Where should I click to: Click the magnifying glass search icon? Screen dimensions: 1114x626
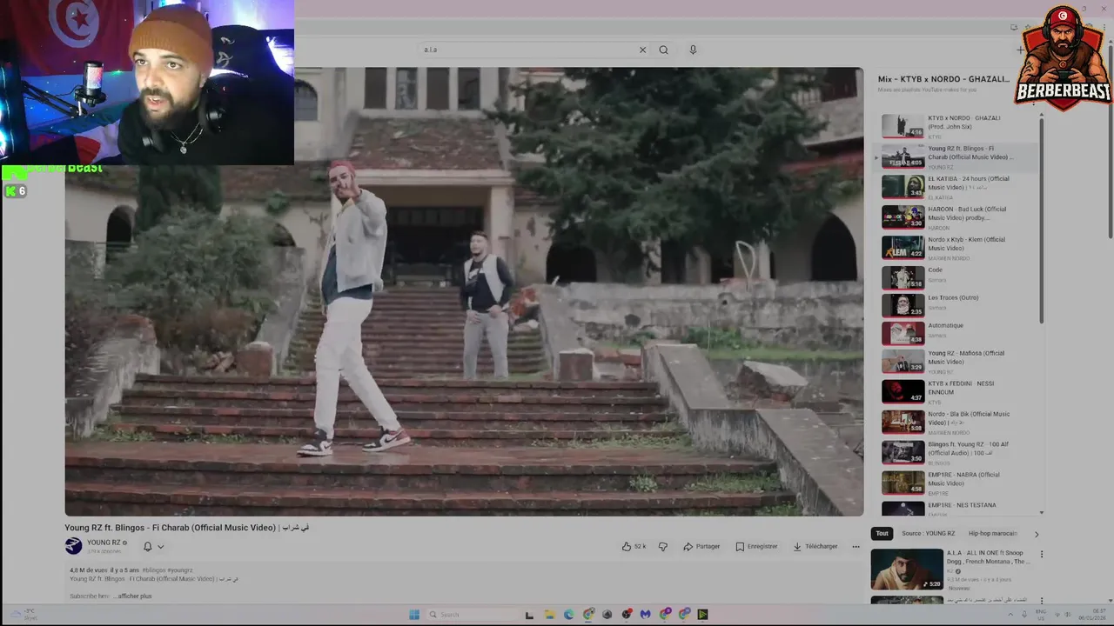point(663,50)
